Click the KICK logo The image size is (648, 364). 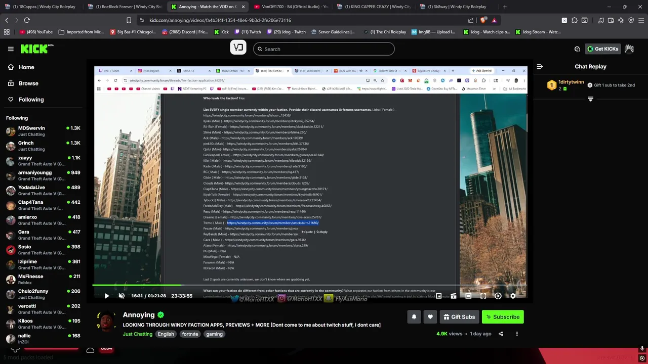37,49
